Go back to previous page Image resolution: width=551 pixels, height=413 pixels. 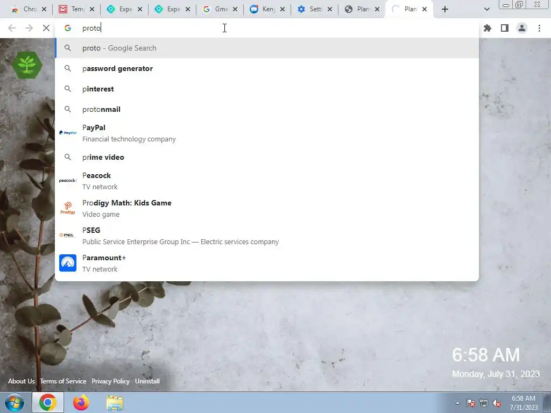coord(12,28)
